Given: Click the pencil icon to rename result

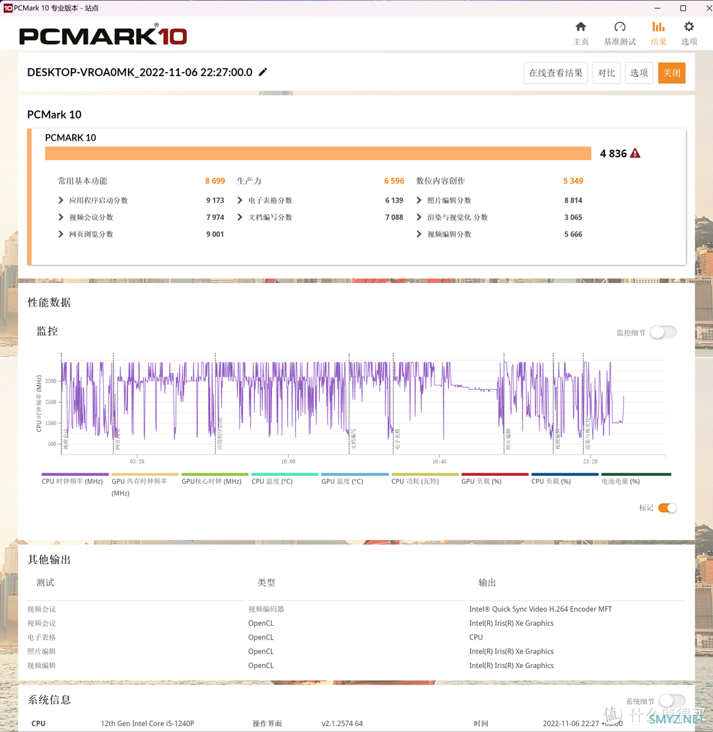Looking at the screenshot, I should 263,72.
